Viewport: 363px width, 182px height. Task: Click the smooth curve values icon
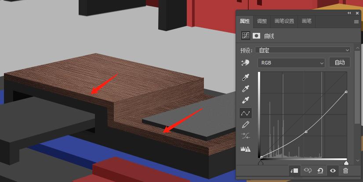pos(245,137)
